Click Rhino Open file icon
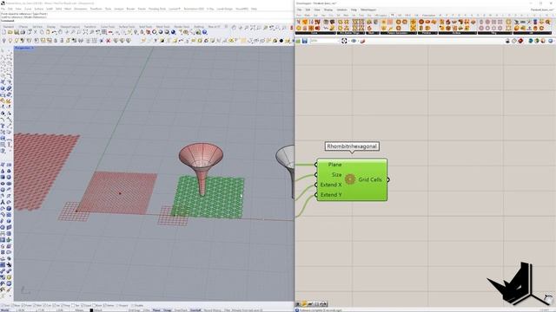 click(x=10, y=32)
